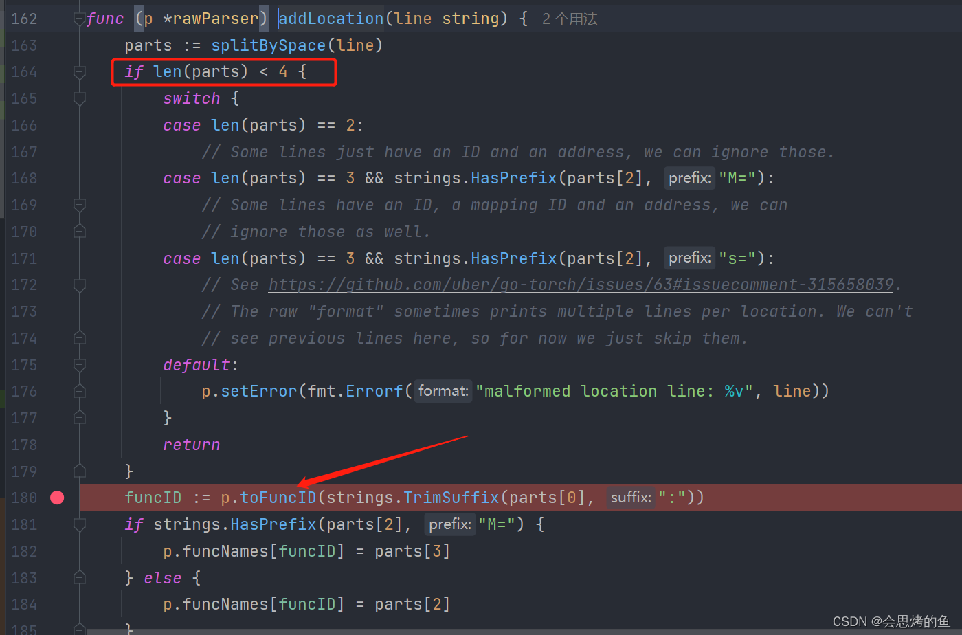Viewport: 962px width, 635px height.
Task: Click the splitBySpace call on line 163
Action: tap(269, 45)
